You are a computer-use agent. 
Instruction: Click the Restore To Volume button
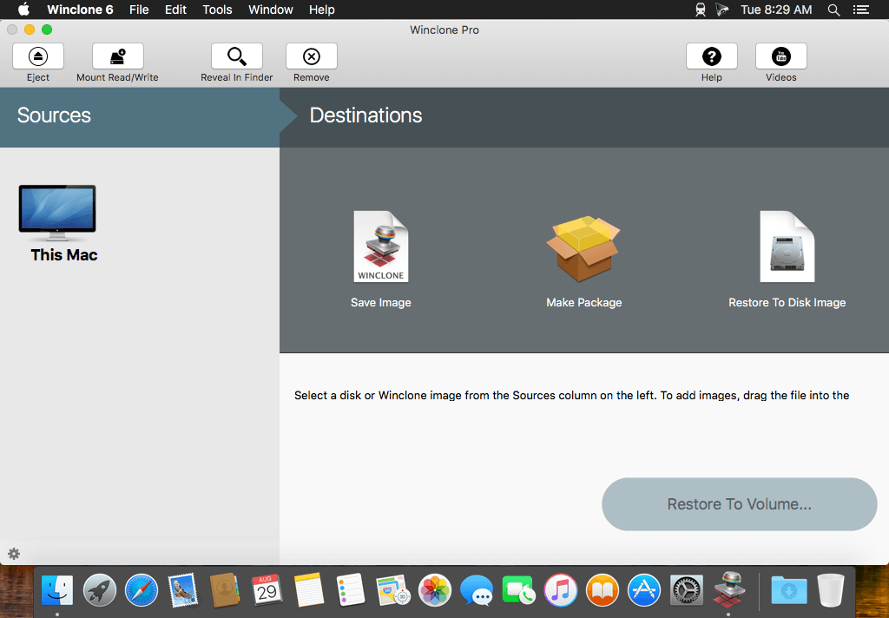point(740,504)
